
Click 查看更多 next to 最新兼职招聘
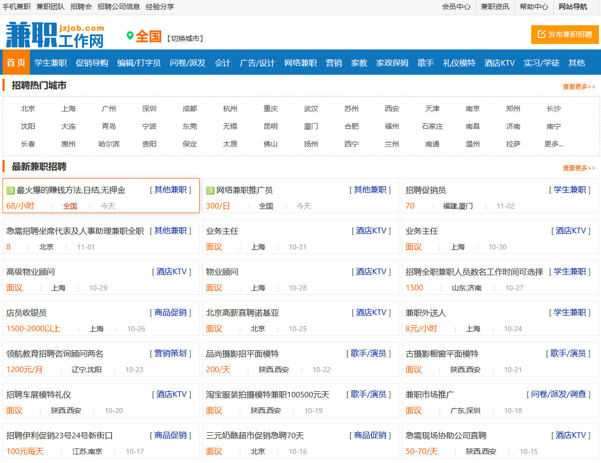[578, 169]
